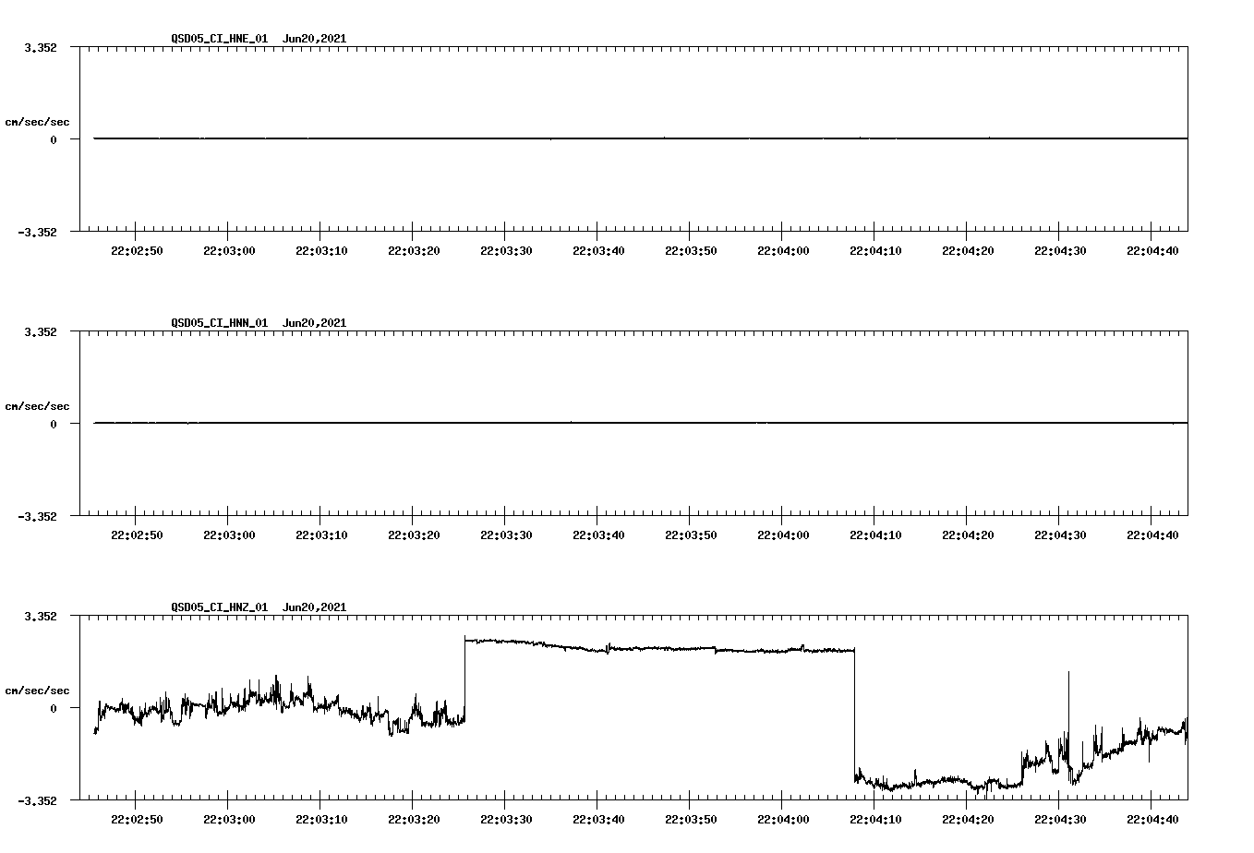Click the flat upper plateau in HNZ trace
The width and height of the screenshot is (1254, 853).
659,647
